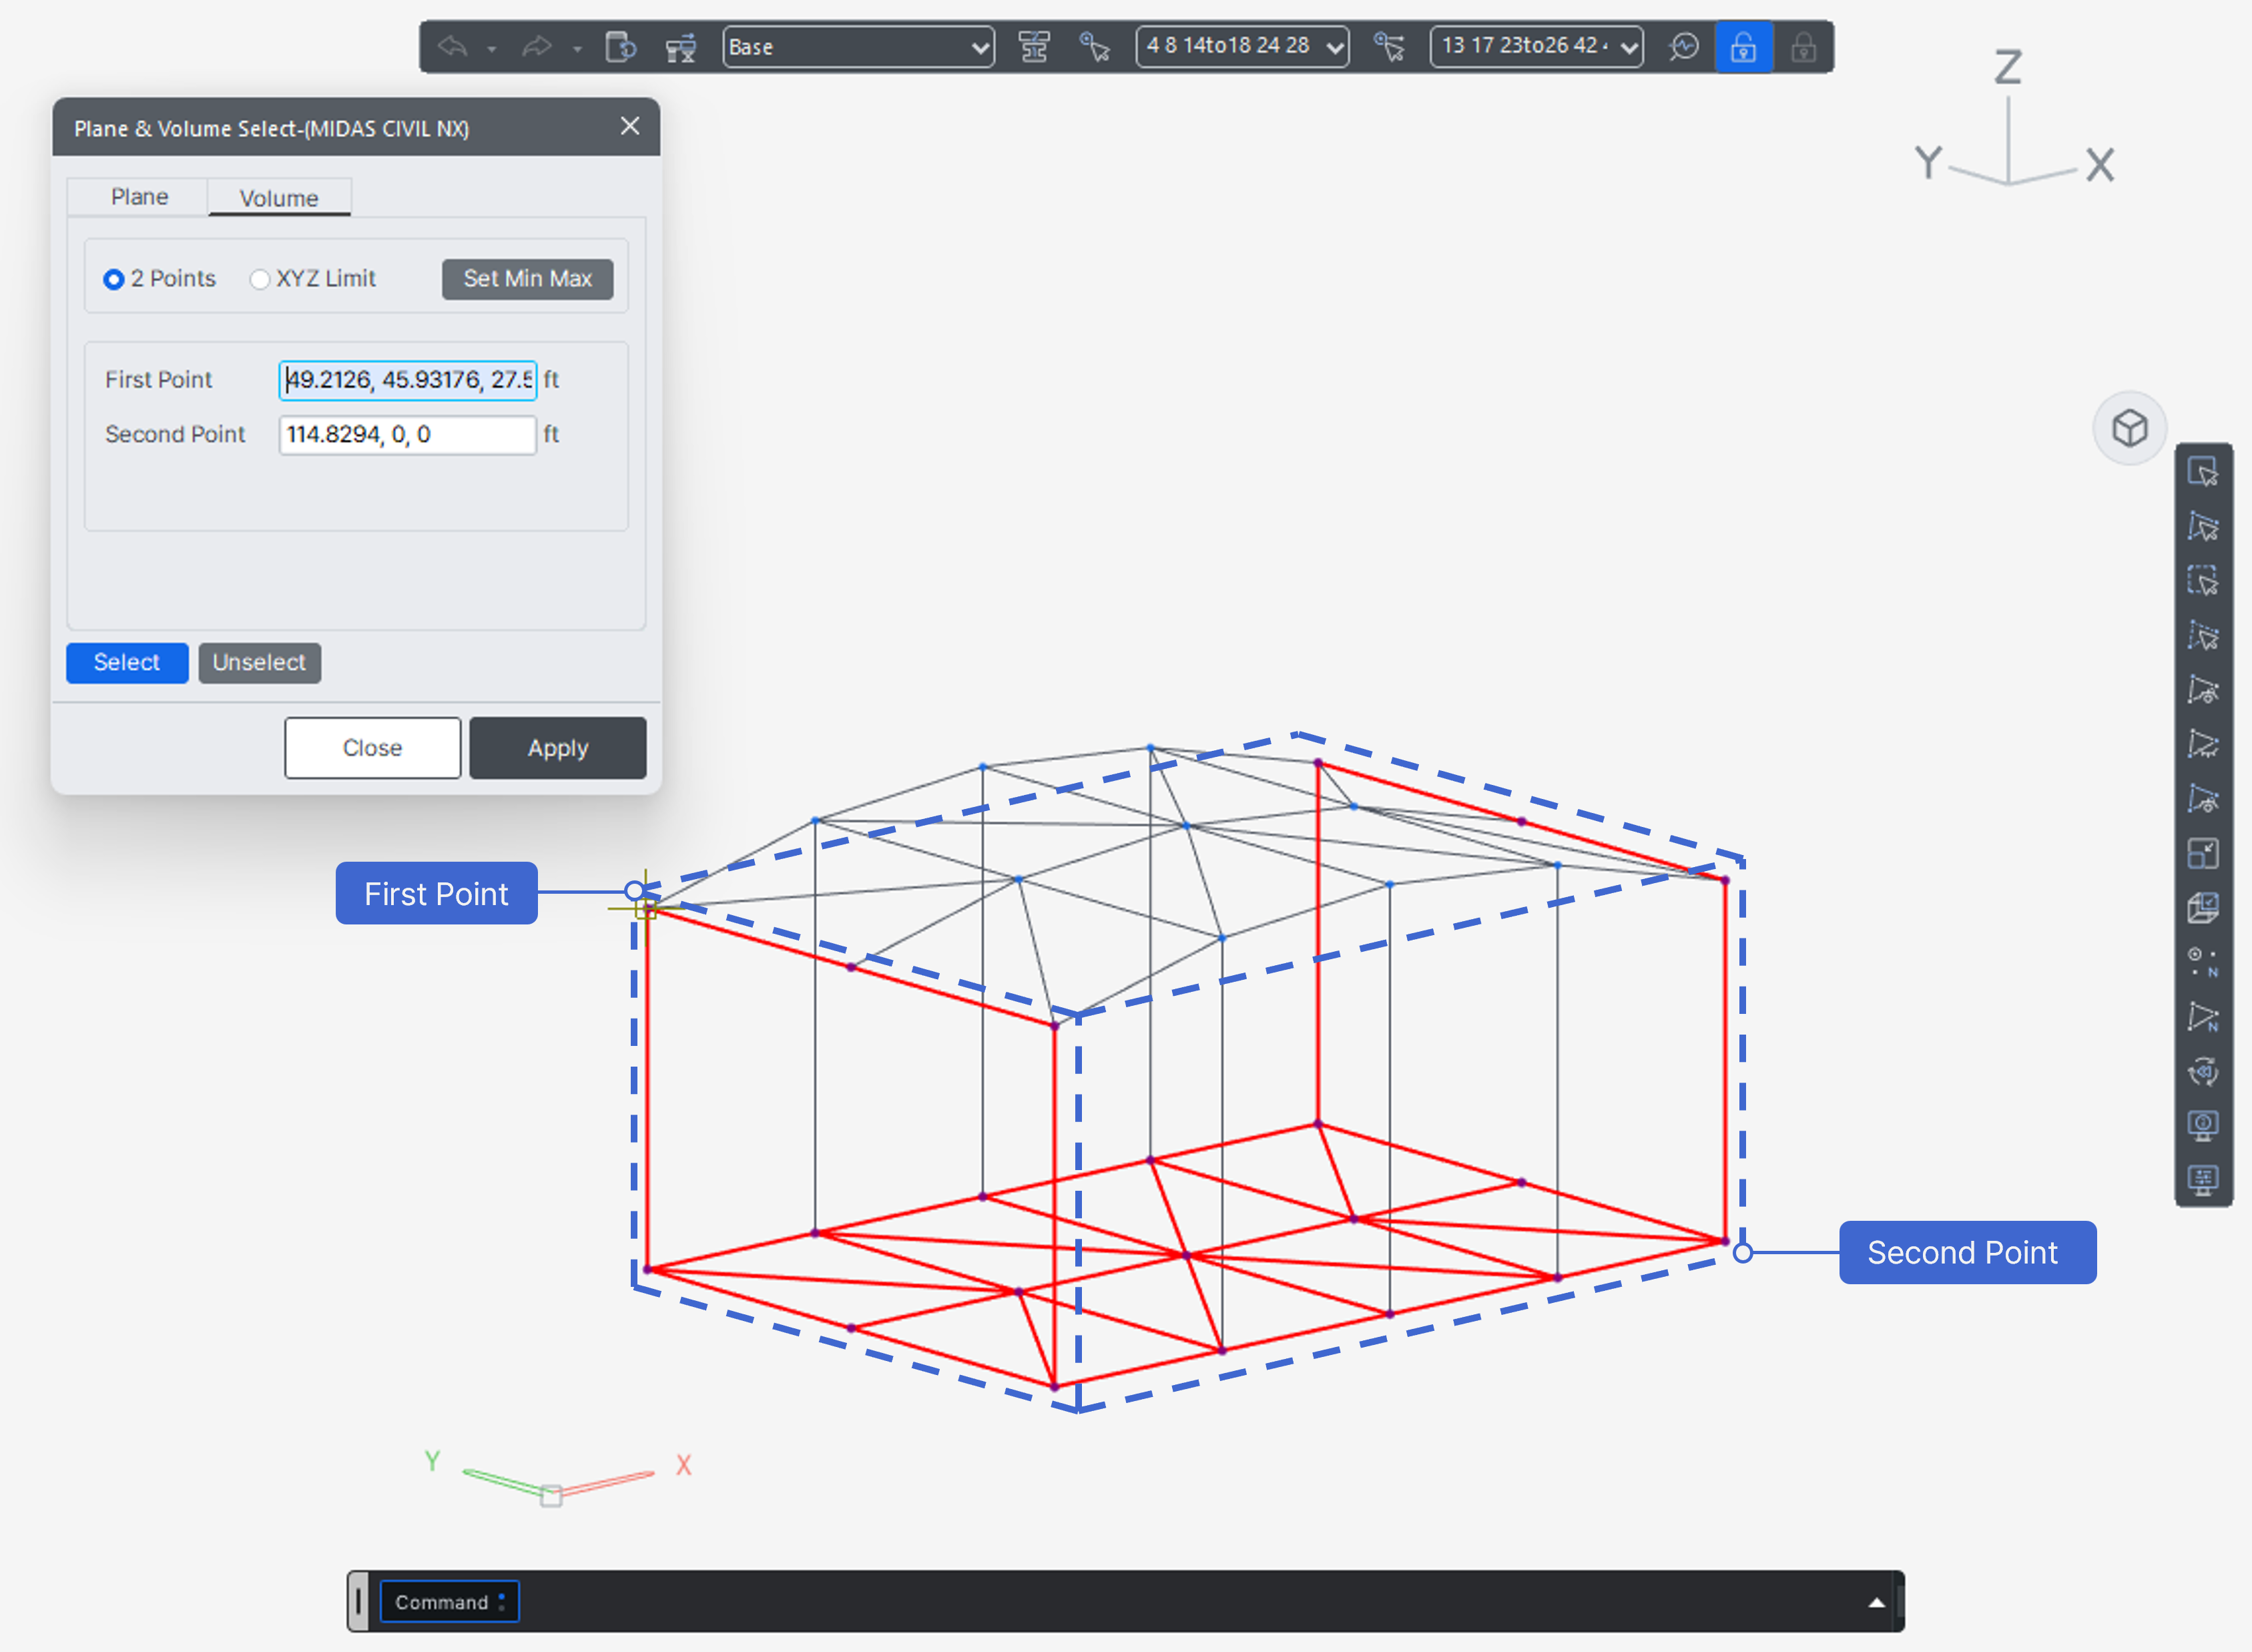The height and width of the screenshot is (1652, 2252).
Task: Open the node list dropdown '4 8 14to18 24 28'
Action: (x=1242, y=47)
